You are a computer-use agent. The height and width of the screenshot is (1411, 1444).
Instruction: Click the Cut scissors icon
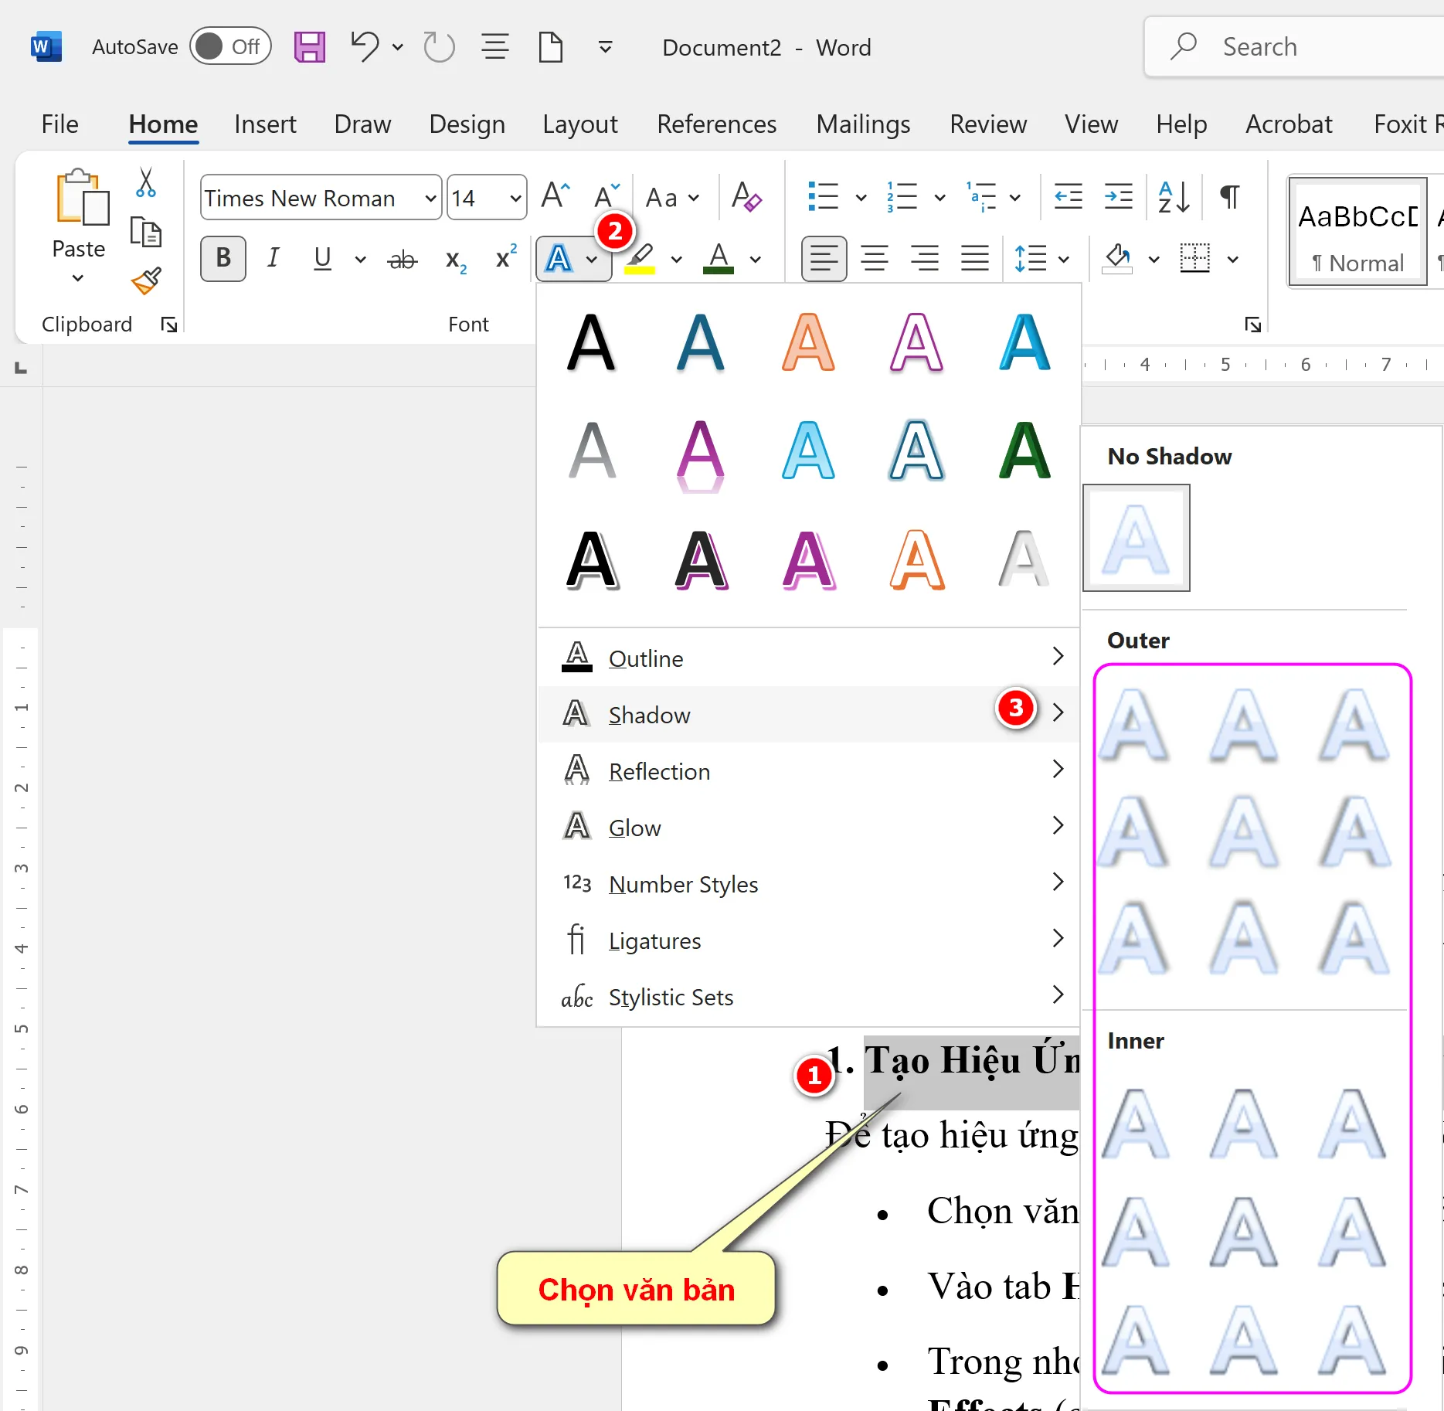click(145, 183)
